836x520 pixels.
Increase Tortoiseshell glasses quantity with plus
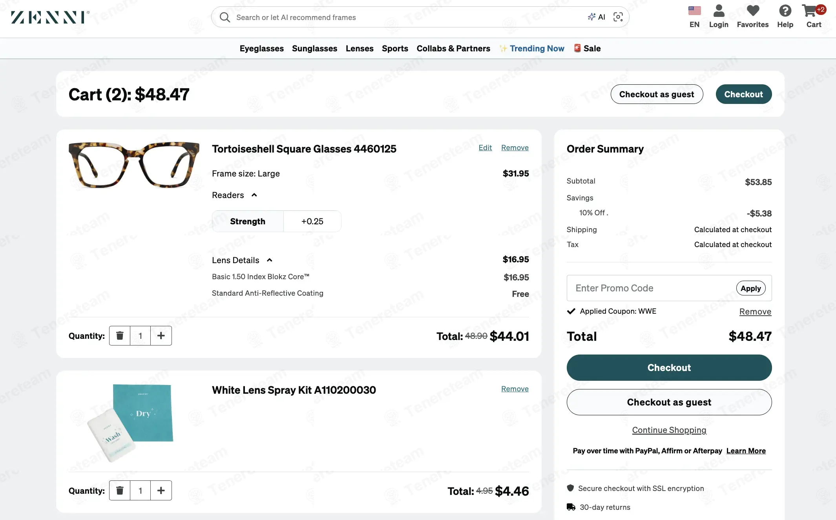[x=161, y=336]
